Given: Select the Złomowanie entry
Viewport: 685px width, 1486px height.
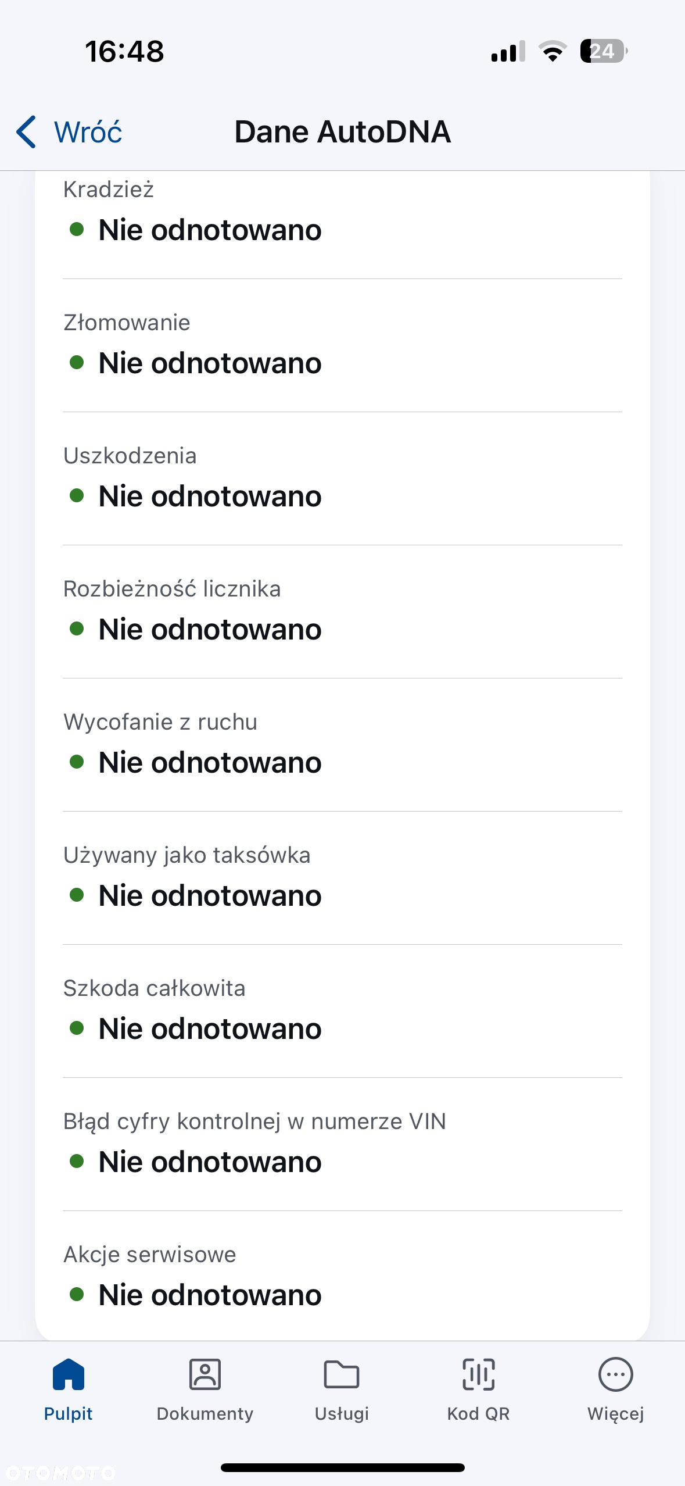Looking at the screenshot, I should [342, 347].
